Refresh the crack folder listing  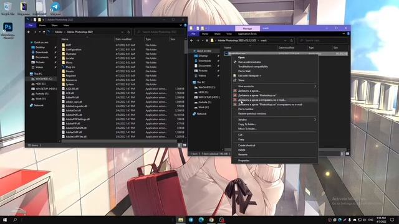click(292, 40)
